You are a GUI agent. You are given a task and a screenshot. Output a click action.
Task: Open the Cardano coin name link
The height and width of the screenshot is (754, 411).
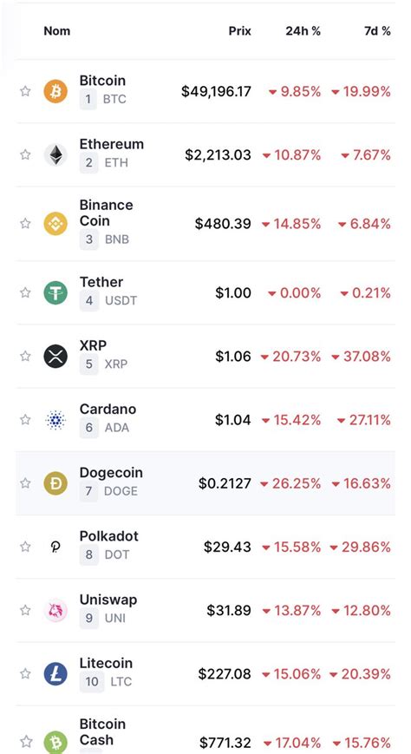tap(108, 410)
